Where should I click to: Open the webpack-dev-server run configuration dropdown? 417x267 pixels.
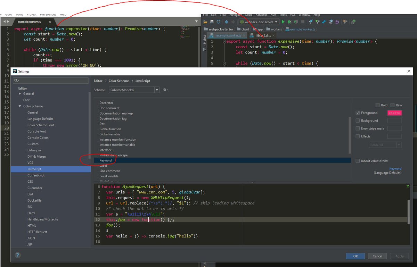[x=259, y=22]
